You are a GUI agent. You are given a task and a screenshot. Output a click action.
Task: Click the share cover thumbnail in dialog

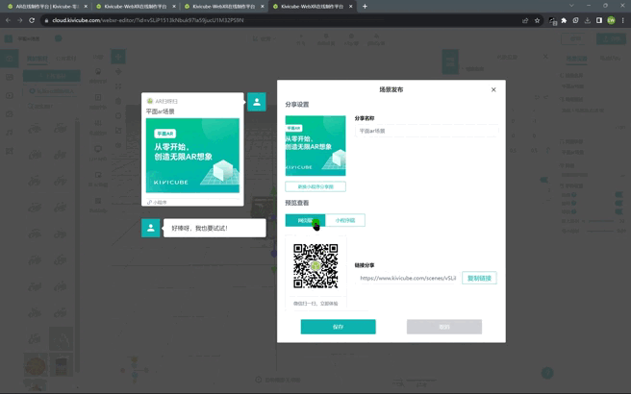pyautogui.click(x=315, y=146)
